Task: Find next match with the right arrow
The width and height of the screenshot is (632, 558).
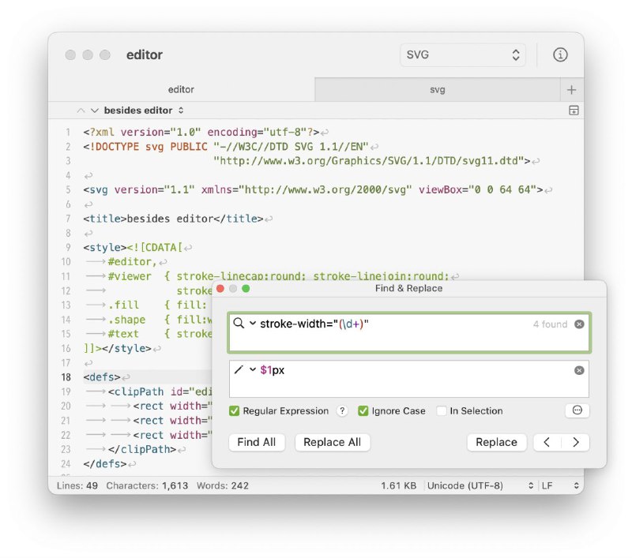Action: 577,443
